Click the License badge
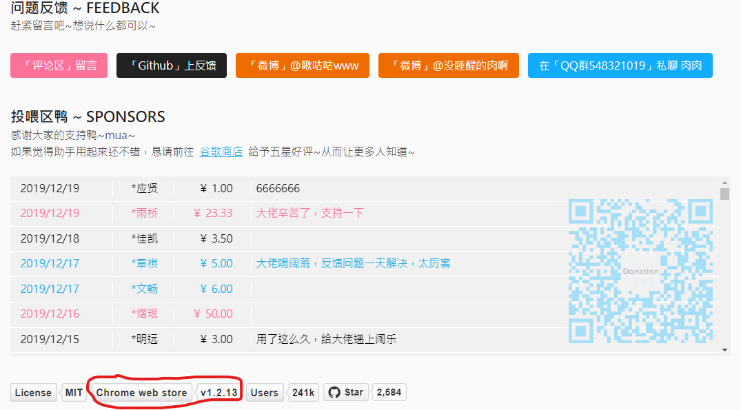This screenshot has height=410, width=741. coord(33,393)
